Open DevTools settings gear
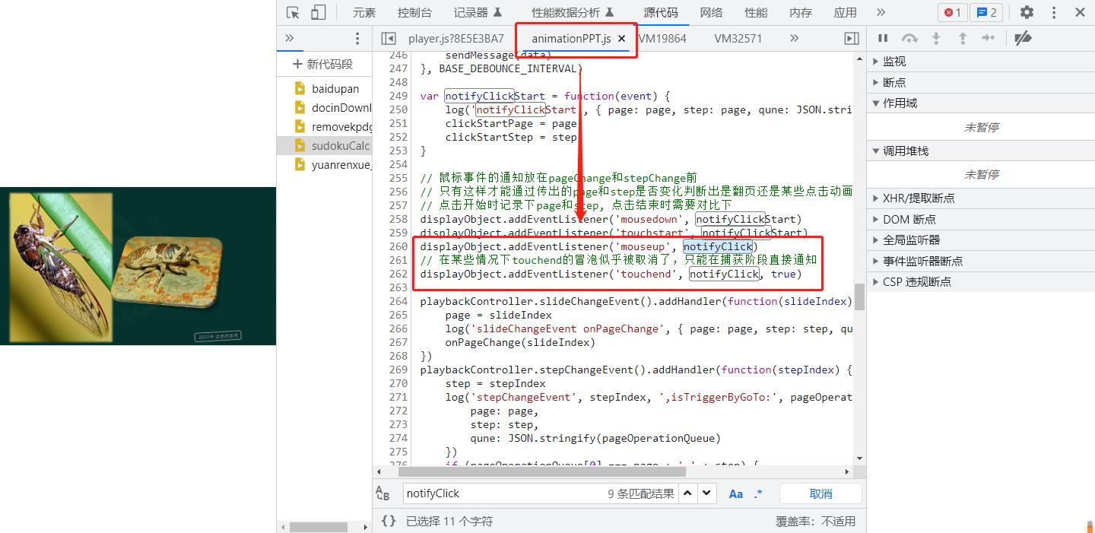This screenshot has height=533, width=1095. click(x=1027, y=12)
